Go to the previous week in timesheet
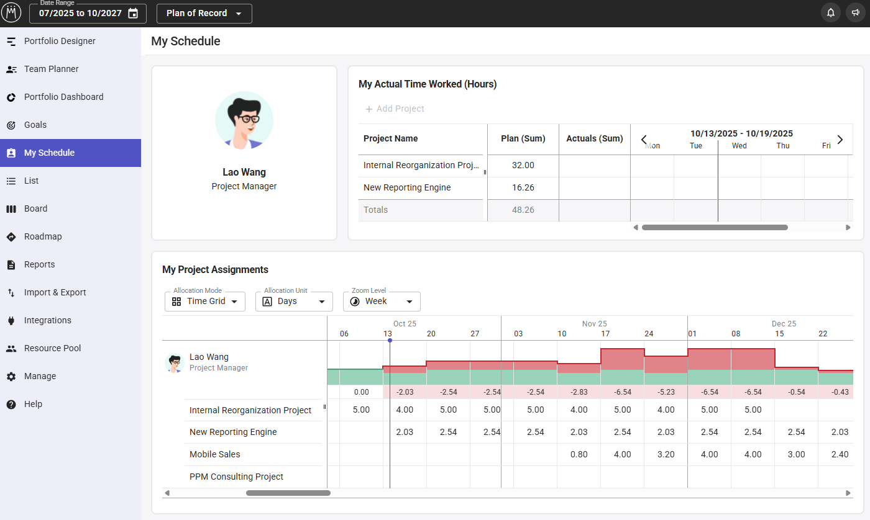Screen dimensions: 870x520 point(644,140)
